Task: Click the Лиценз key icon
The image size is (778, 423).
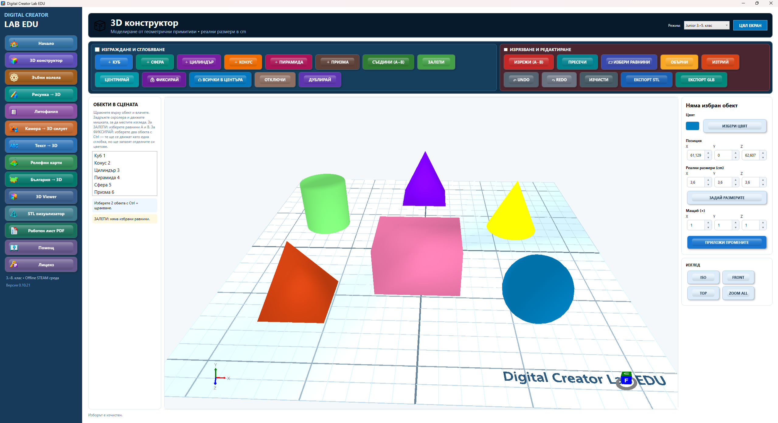Action: point(14,265)
